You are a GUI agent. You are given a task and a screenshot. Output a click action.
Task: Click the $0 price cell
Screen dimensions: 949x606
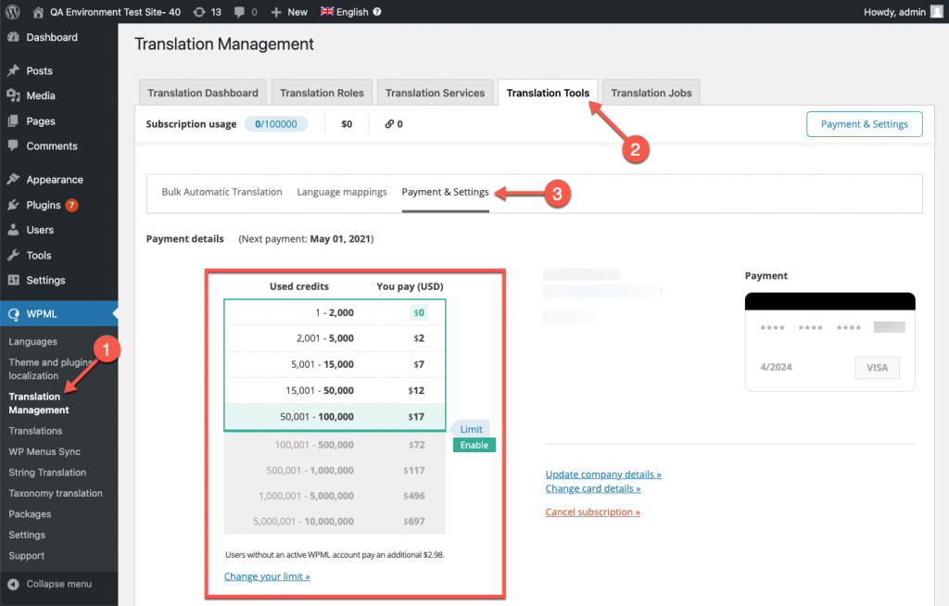coord(418,313)
